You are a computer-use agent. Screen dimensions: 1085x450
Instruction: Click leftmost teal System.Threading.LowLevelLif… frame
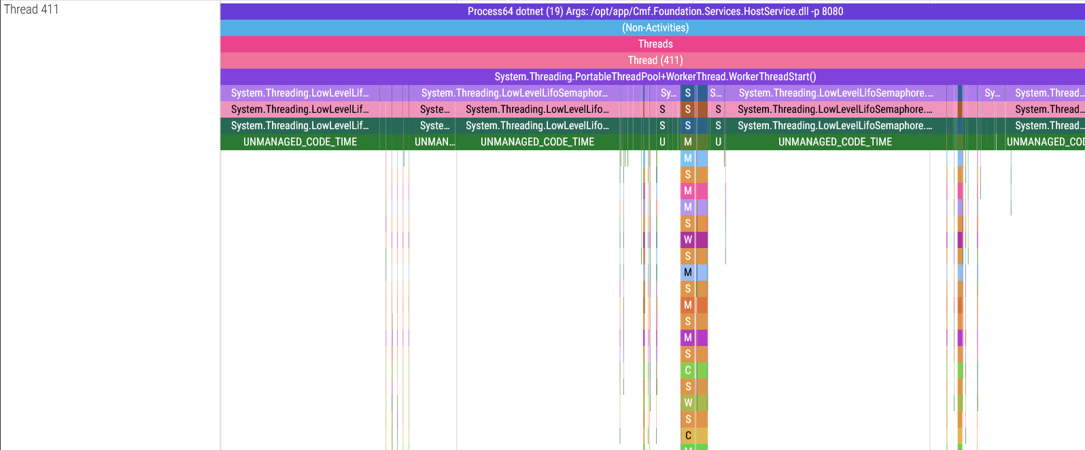[x=300, y=126]
